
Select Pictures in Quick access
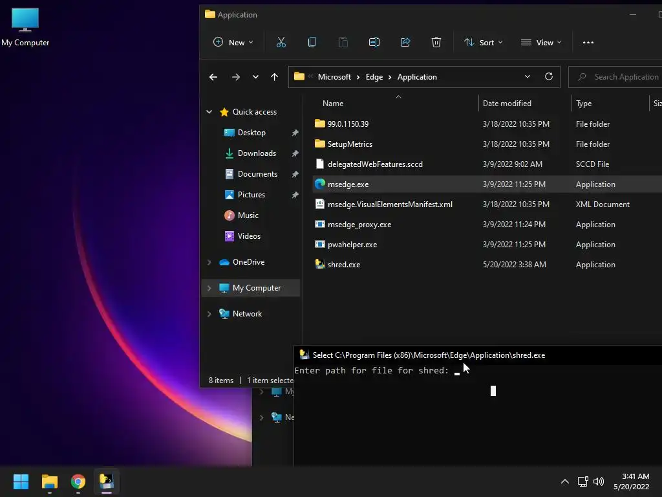(x=251, y=195)
